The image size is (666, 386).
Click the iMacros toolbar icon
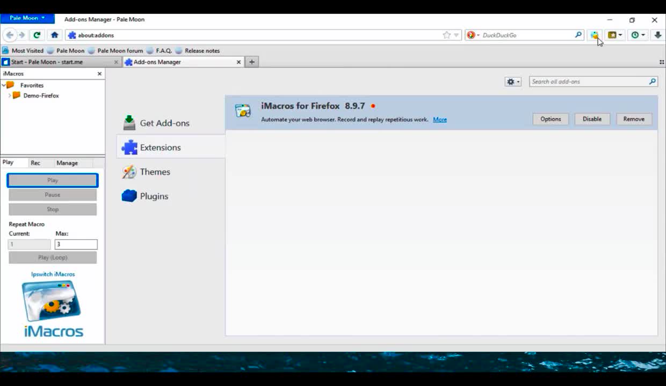click(595, 35)
